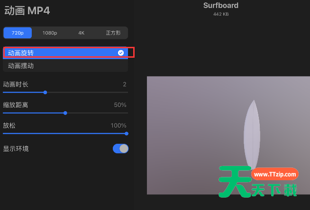Choose the 动画摆动 animation option
The height and width of the screenshot is (210, 310).
(21, 66)
